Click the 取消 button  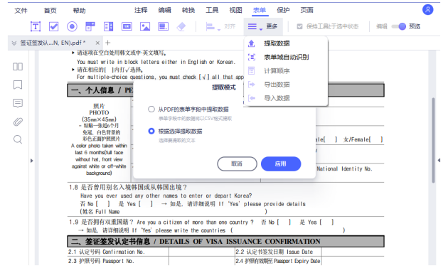[x=237, y=164]
